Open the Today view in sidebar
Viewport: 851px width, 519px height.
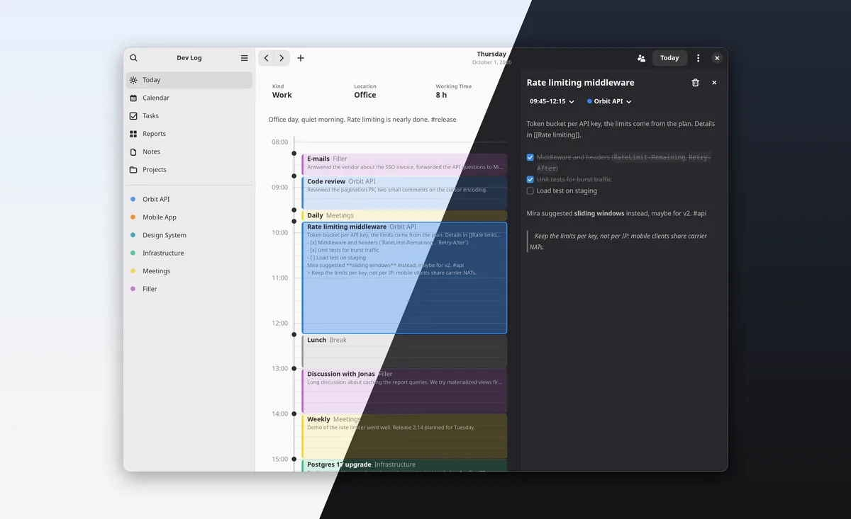click(x=189, y=80)
